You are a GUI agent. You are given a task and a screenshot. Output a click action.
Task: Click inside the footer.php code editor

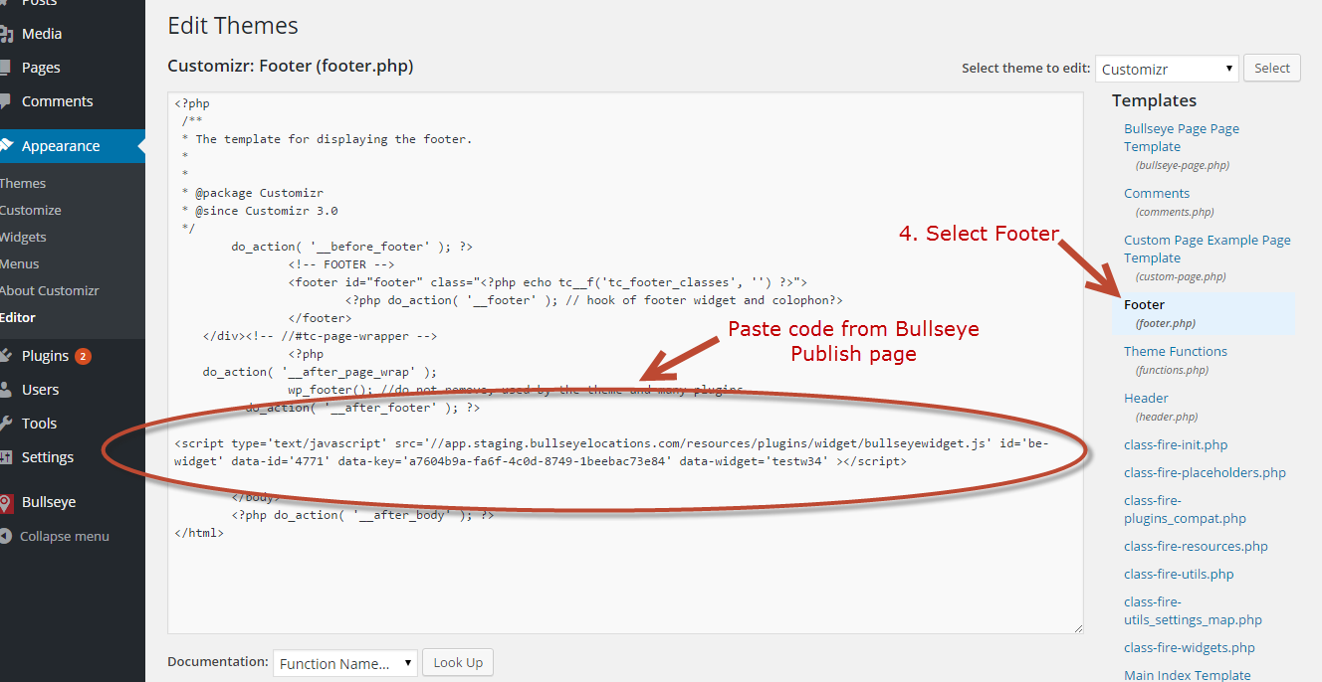tap(625, 363)
